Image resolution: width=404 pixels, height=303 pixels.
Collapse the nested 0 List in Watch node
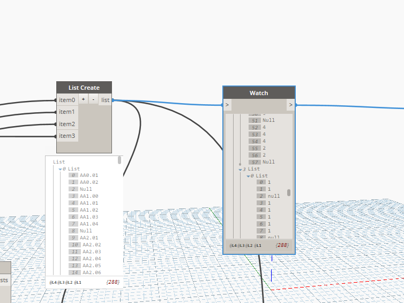coord(249,176)
